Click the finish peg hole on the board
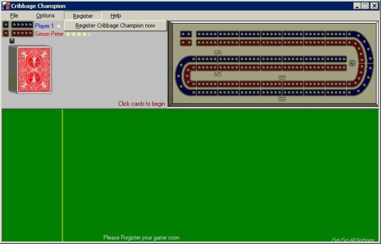 pyautogui.click(x=352, y=63)
